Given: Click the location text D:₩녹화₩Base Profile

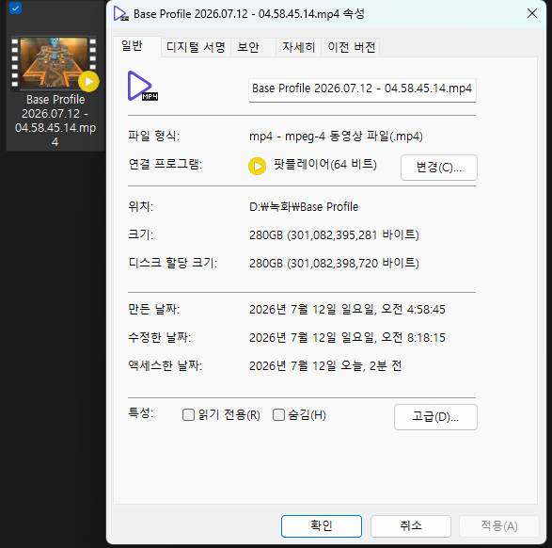Looking at the screenshot, I should [304, 207].
